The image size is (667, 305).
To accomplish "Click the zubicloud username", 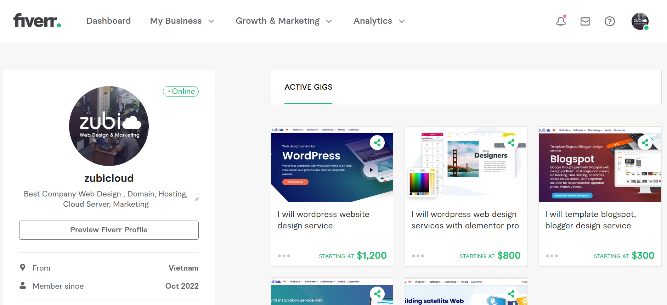I will point(109,178).
